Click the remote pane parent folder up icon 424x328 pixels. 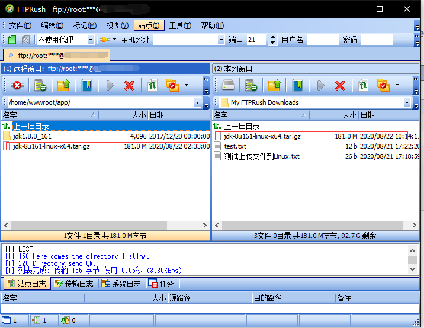click(63, 85)
